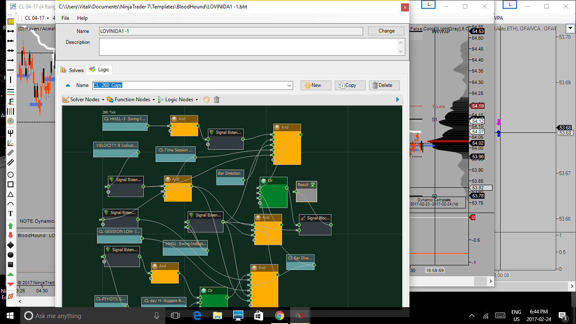Select the red down arrow marker tool
The height and width of the screenshot is (324, 576).
11,235
